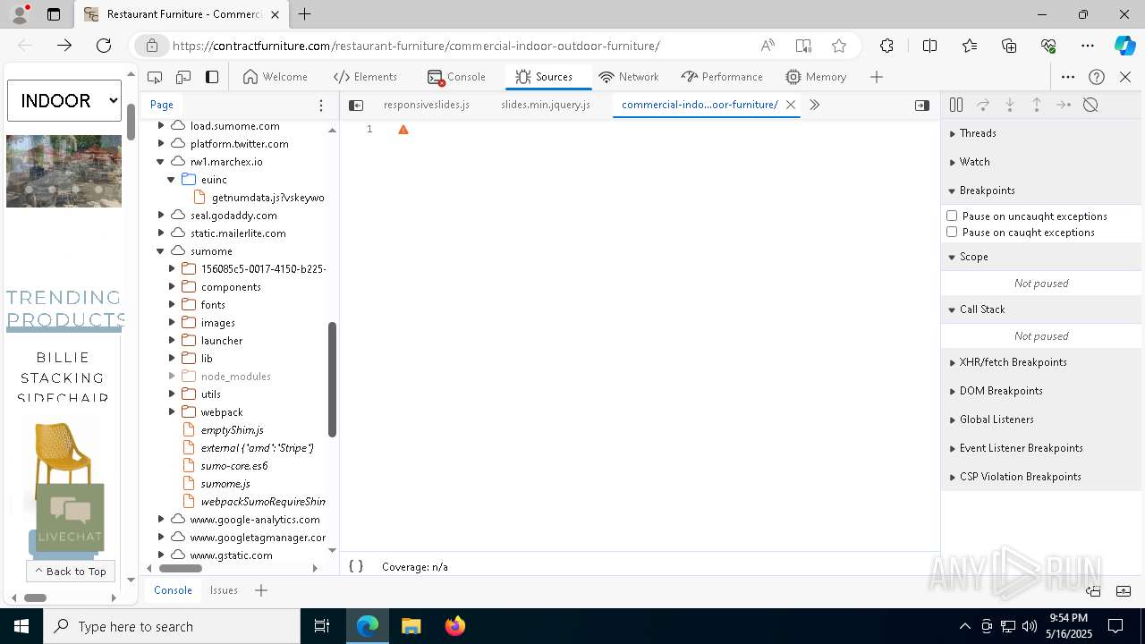The height and width of the screenshot is (644, 1145).
Task: Expand the components folder
Action: pos(172,287)
